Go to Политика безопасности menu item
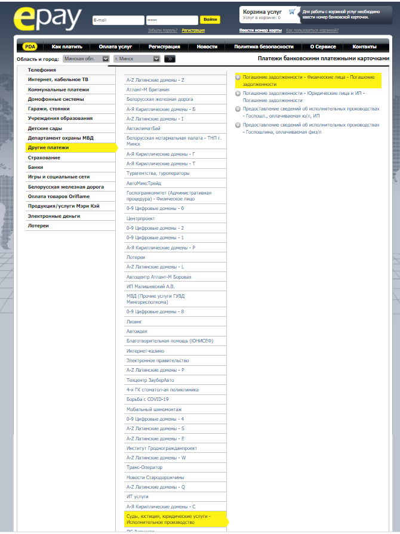Viewport: 400px width, 534px height. [264, 47]
